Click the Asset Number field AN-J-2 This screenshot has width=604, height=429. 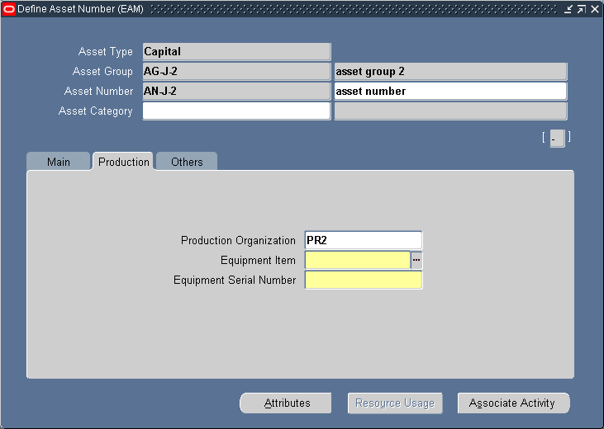[x=236, y=92]
